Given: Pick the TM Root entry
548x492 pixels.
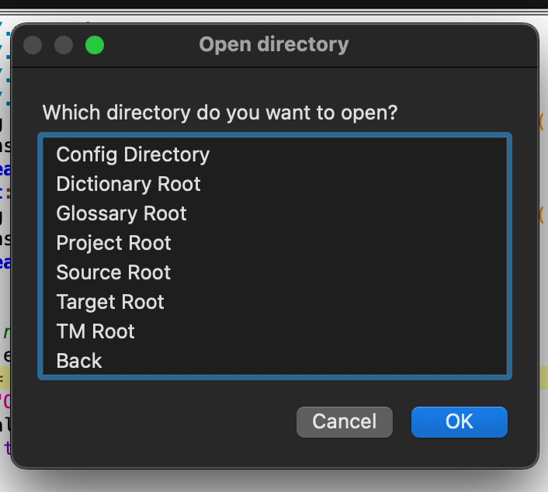Looking at the screenshot, I should tap(95, 331).
